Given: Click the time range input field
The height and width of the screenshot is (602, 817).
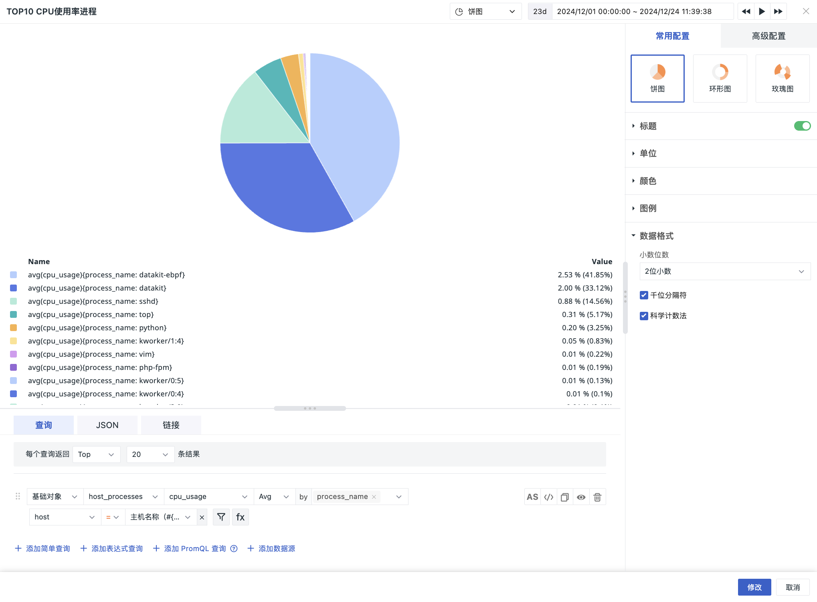Looking at the screenshot, I should coord(643,12).
